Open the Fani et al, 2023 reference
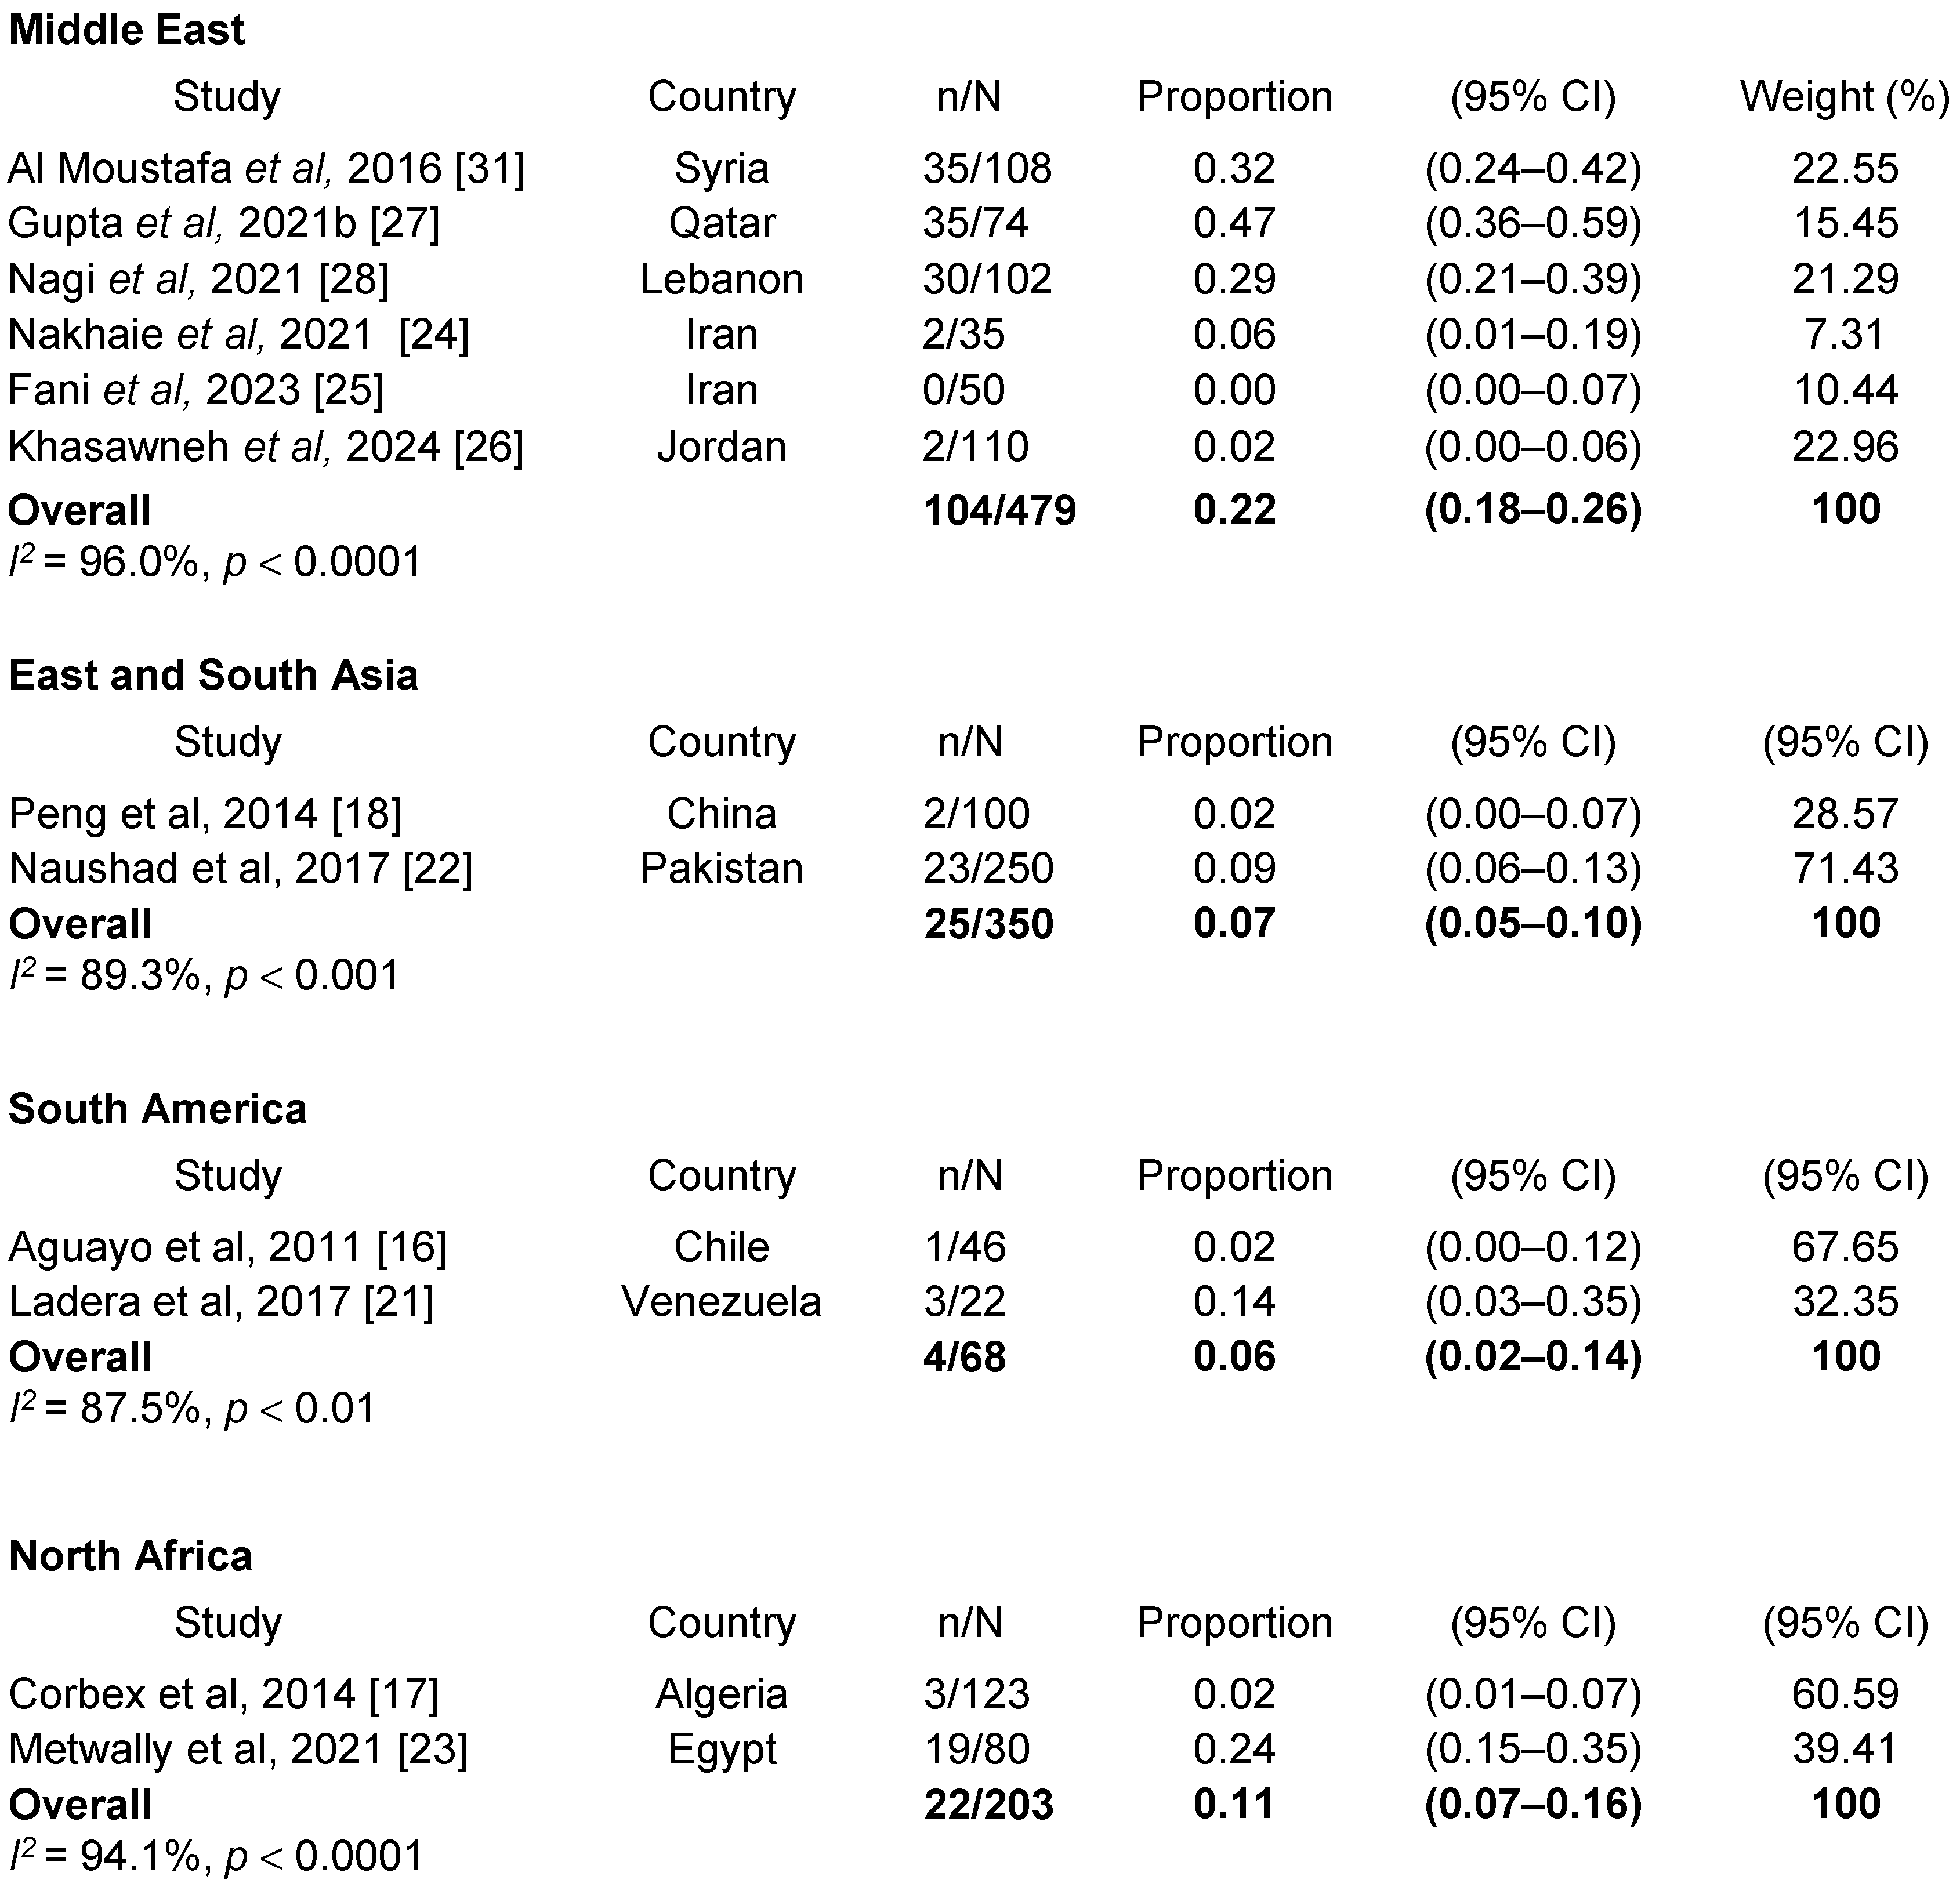Image resolution: width=1960 pixels, height=1887 pixels. coord(196,390)
